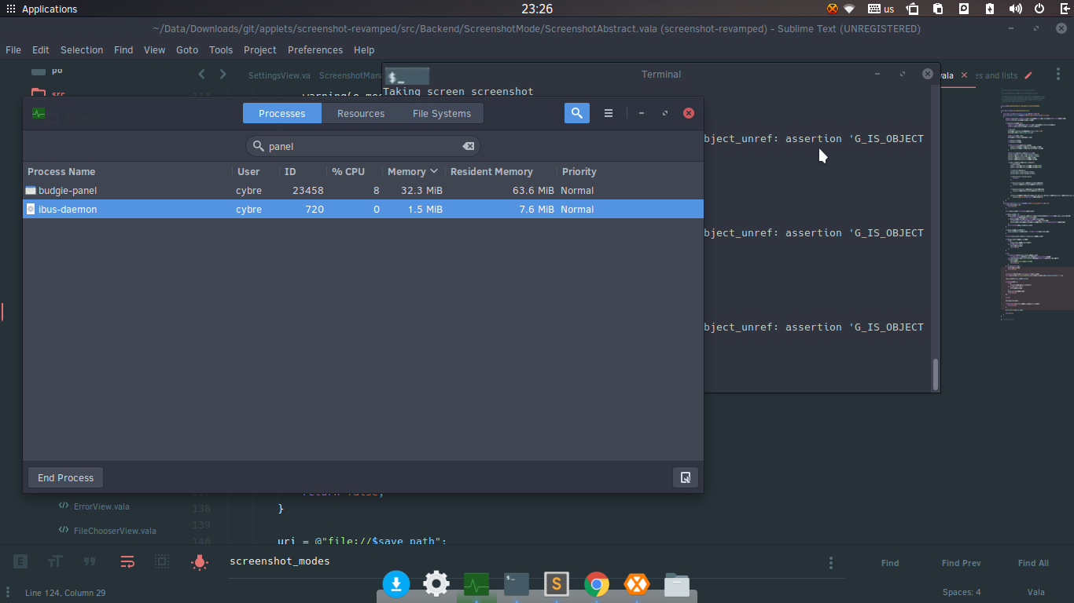Open find bar options dots menu
The width and height of the screenshot is (1074, 603).
(x=831, y=563)
